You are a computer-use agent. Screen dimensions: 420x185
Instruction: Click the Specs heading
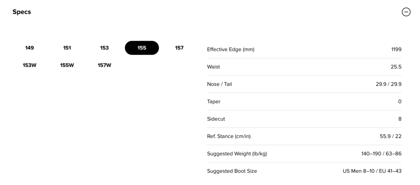[x=22, y=12]
